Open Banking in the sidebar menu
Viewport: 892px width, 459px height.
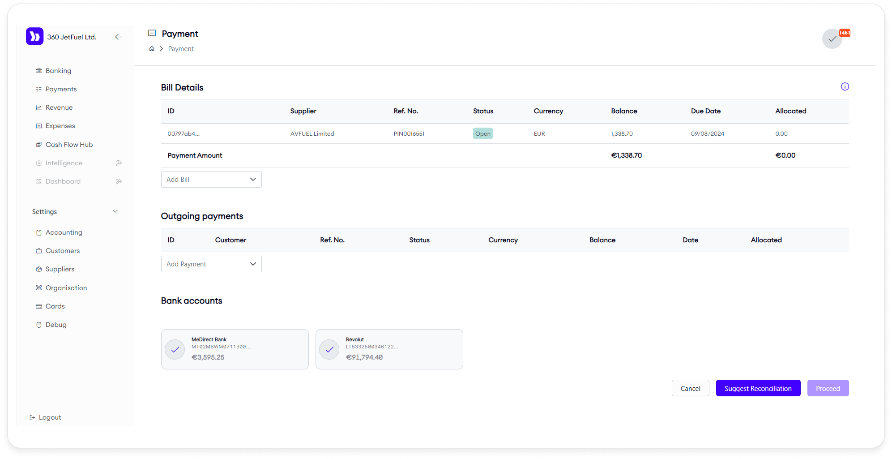click(x=58, y=71)
